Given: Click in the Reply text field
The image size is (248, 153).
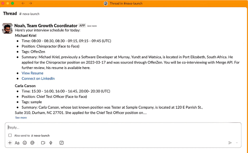Looking at the screenshot, I should pyautogui.click(x=105, y=127).
